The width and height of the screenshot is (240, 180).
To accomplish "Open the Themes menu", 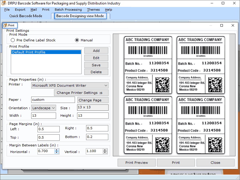I will click(x=93, y=9).
